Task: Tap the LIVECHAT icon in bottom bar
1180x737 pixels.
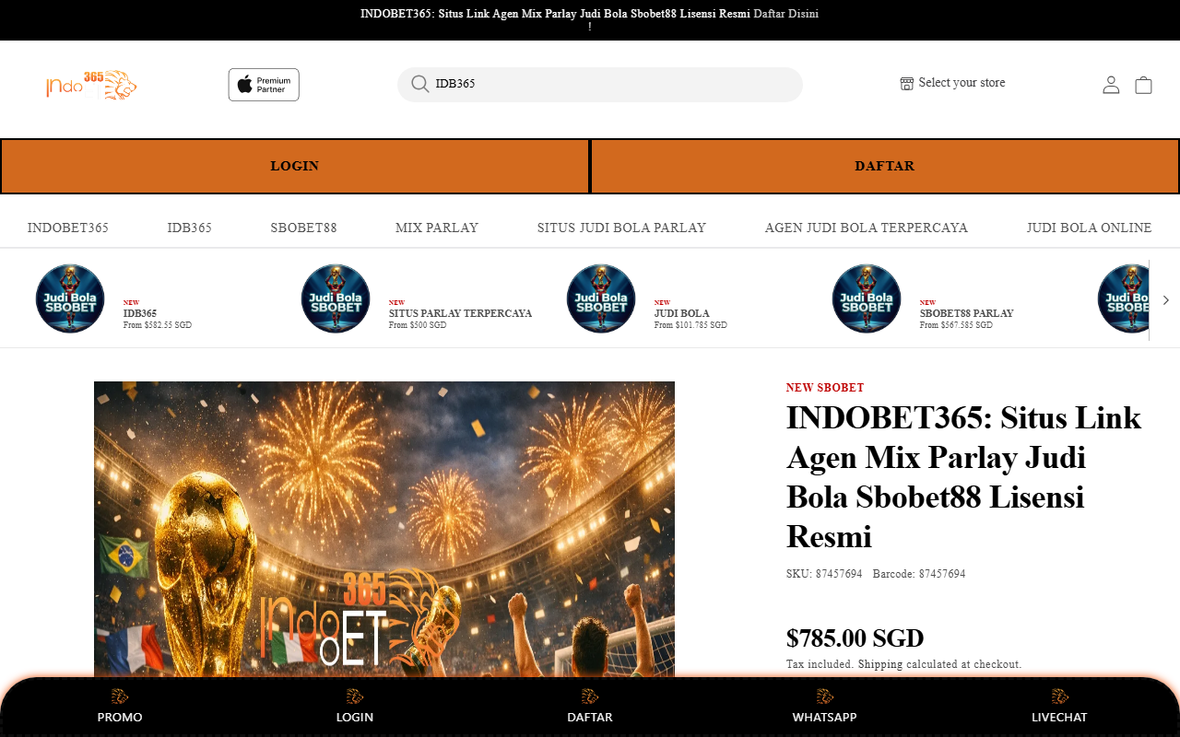Action: pyautogui.click(x=1059, y=696)
